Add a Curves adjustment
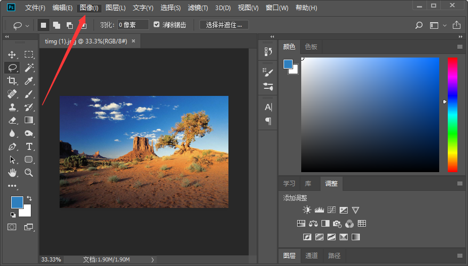The image size is (468, 266). (x=332, y=210)
